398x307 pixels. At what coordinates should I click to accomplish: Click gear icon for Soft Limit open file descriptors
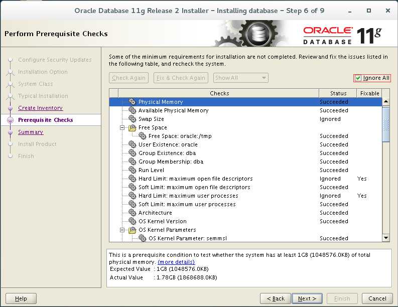point(132,187)
